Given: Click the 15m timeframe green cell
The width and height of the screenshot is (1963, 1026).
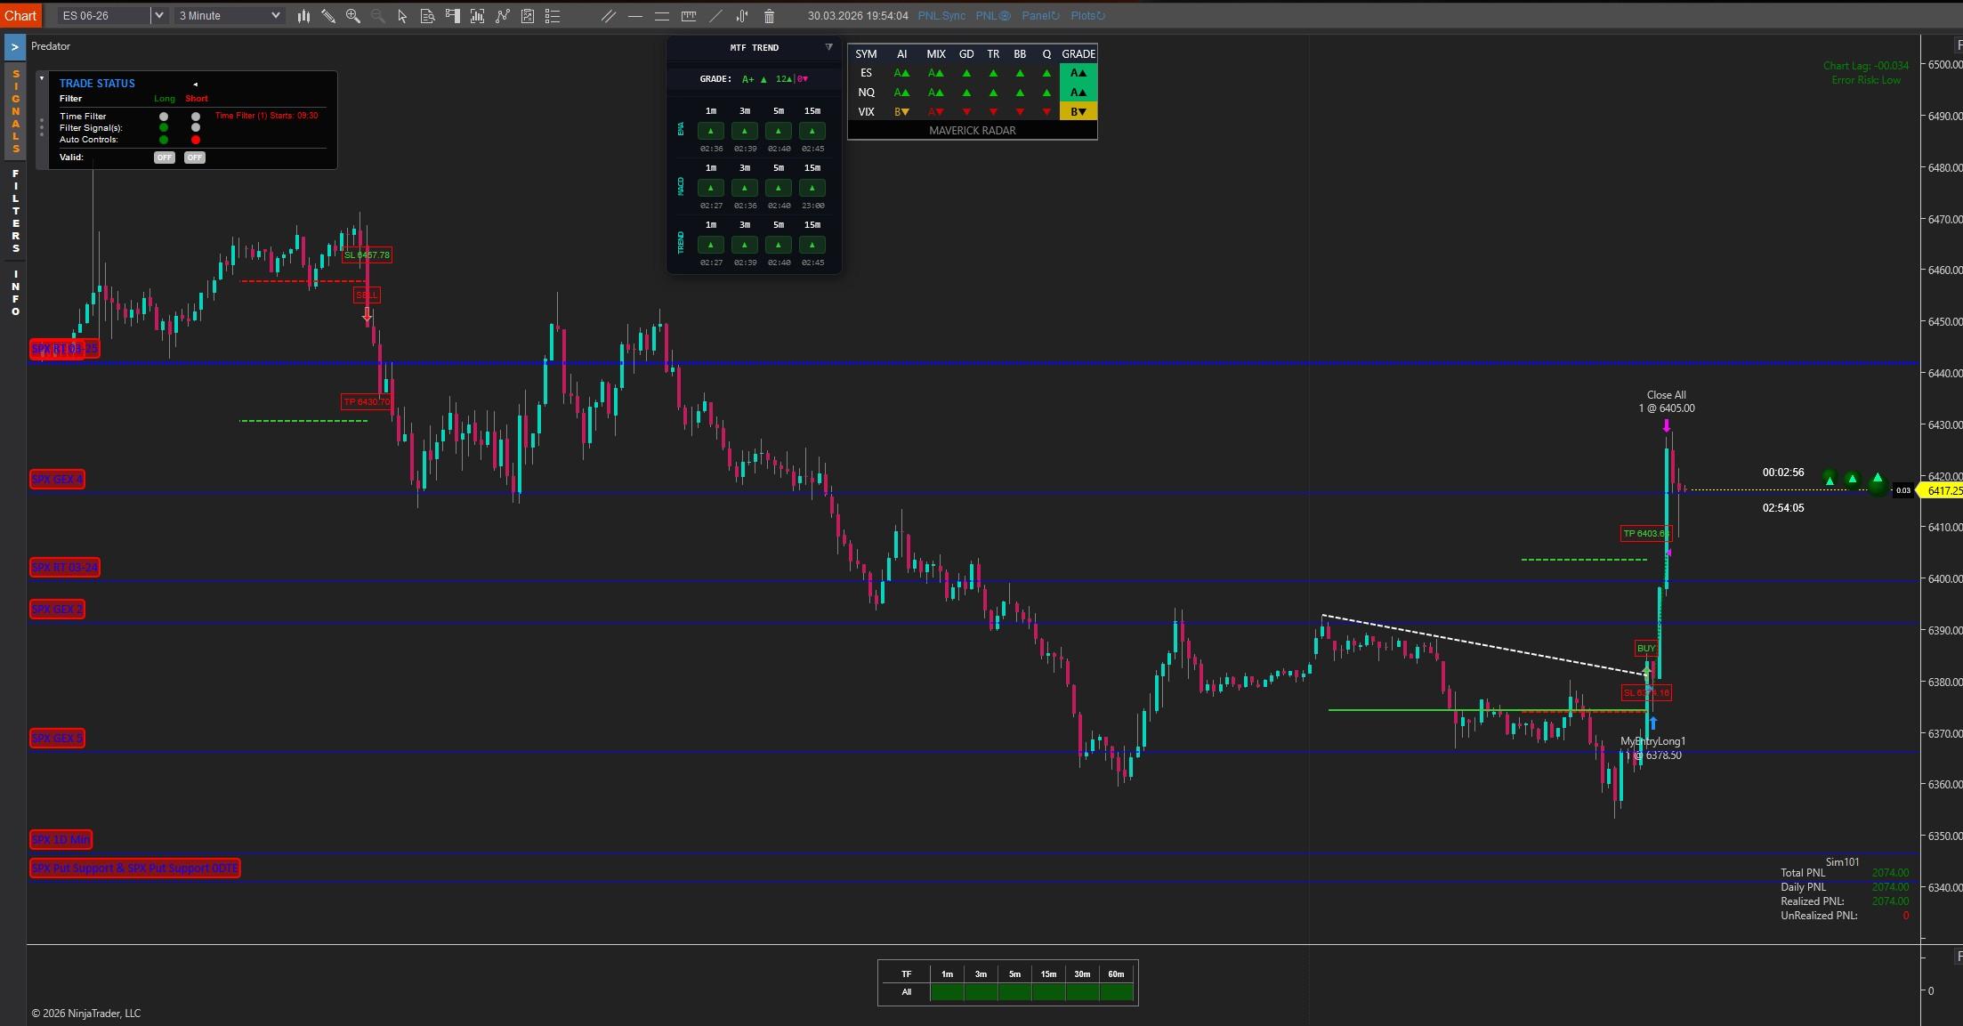Looking at the screenshot, I should [x=1048, y=991].
